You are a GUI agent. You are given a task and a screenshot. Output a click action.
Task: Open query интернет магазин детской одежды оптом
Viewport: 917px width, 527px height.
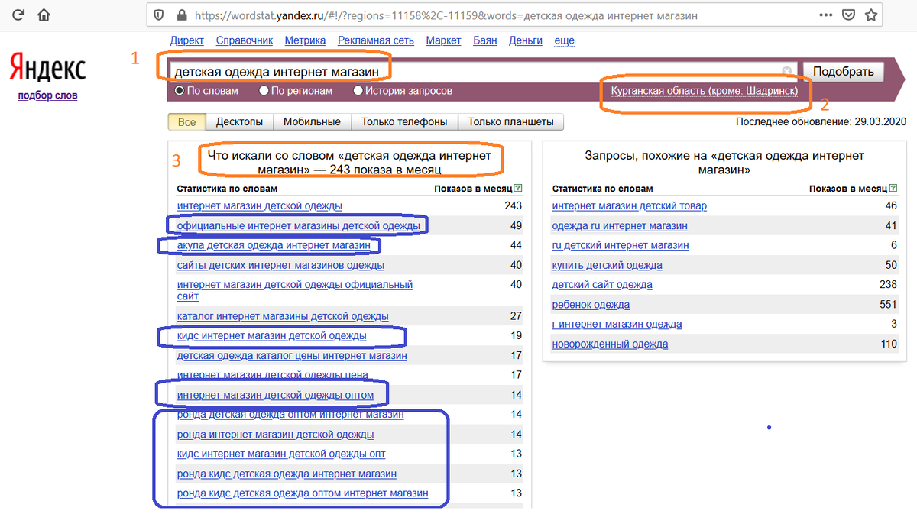click(275, 395)
